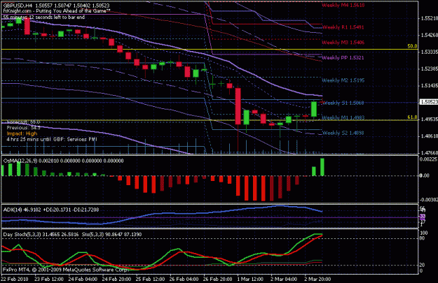Click the 1 Mar 12:00 time axis label

[250, 279]
